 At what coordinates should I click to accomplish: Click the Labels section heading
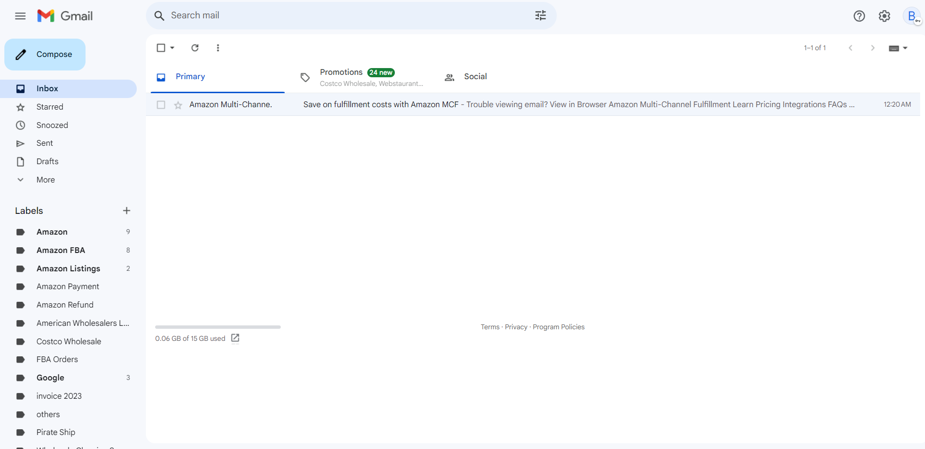click(29, 211)
